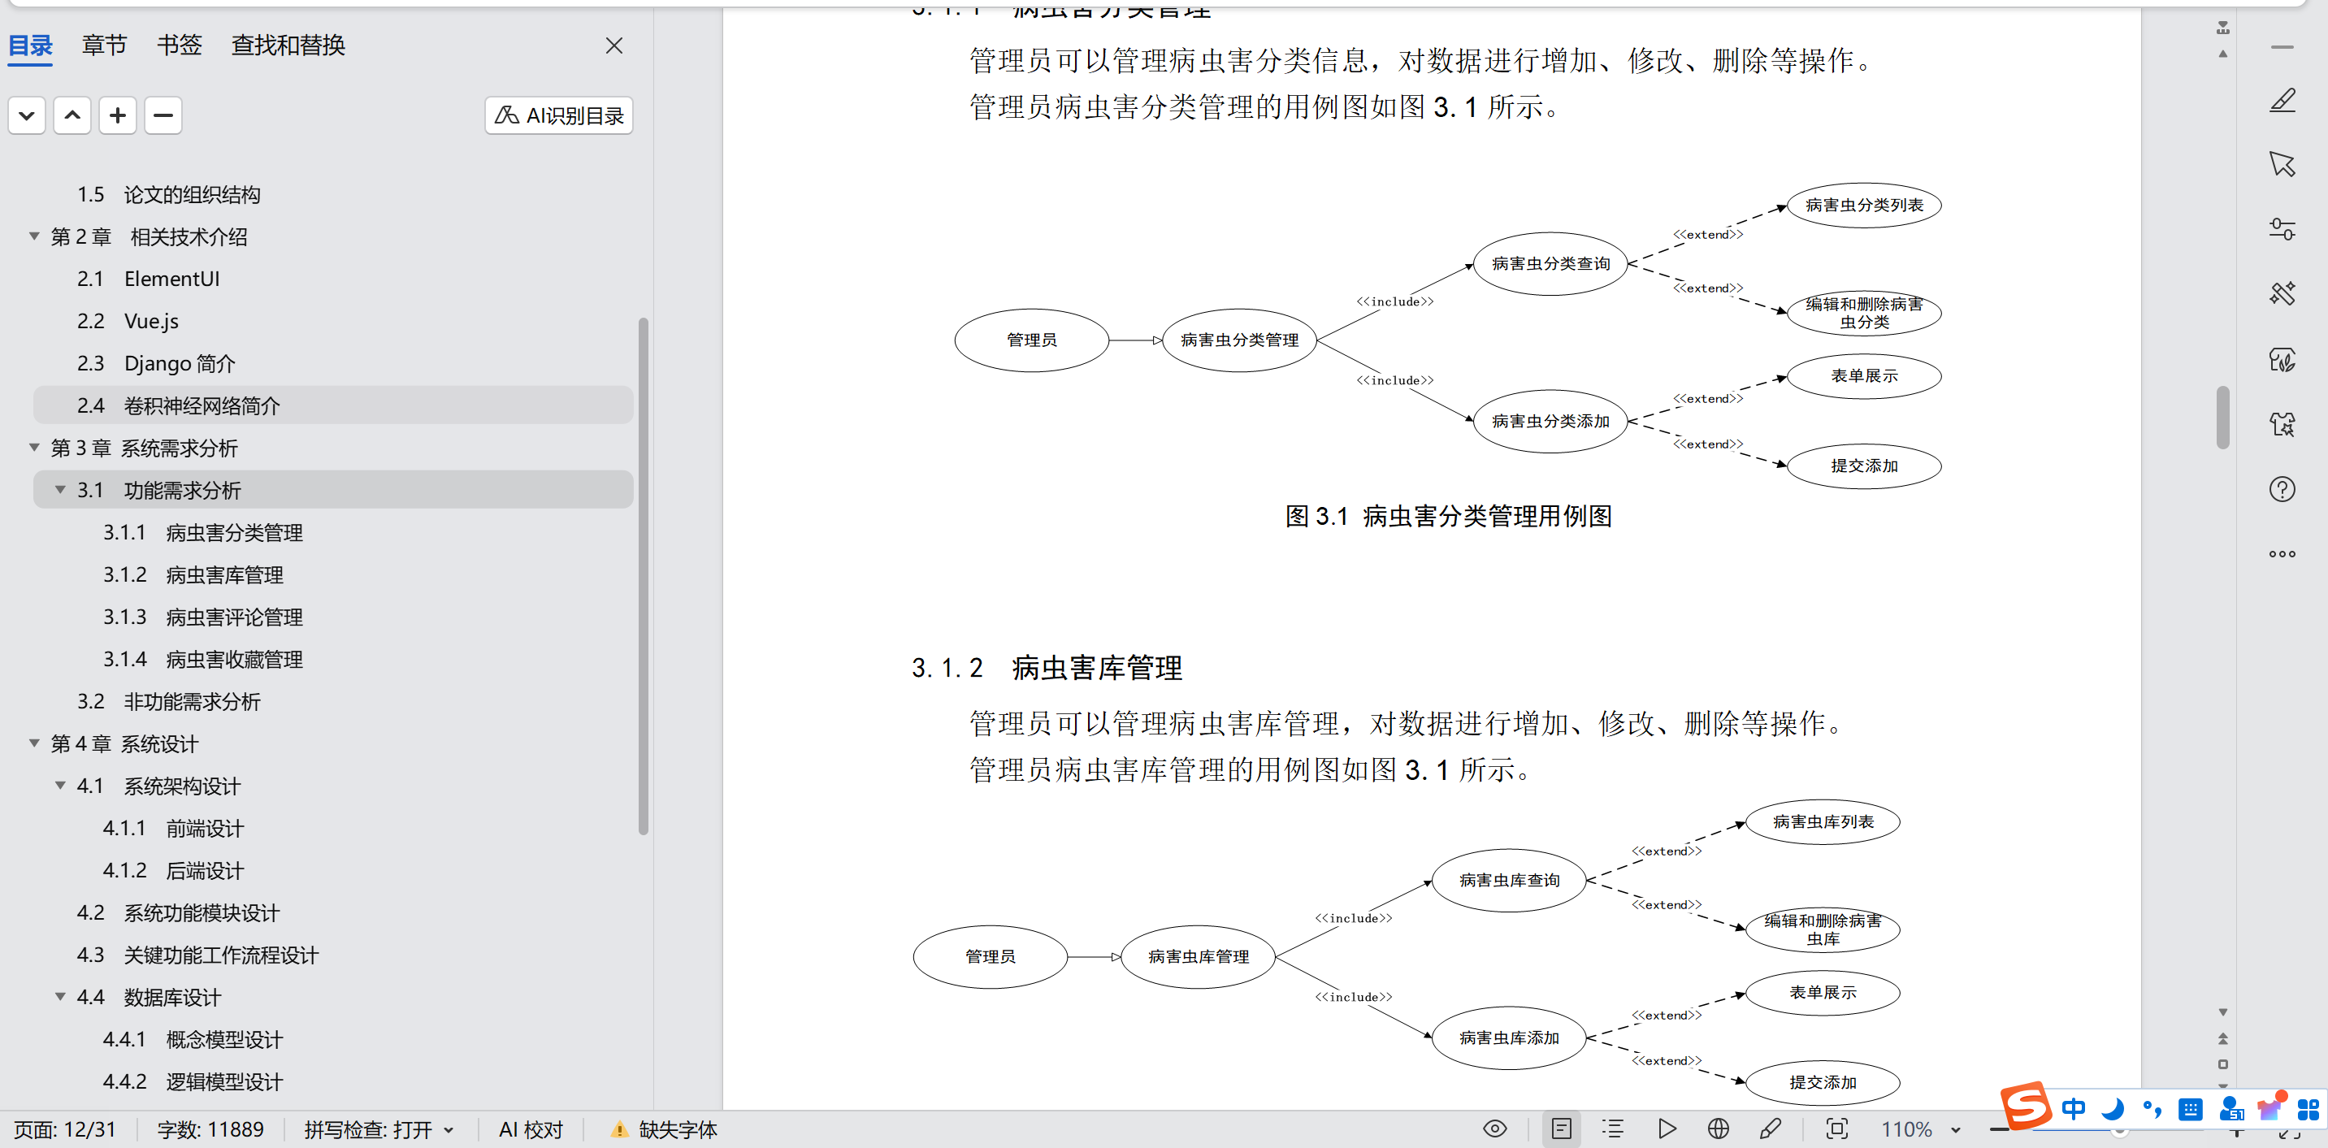Click the Sogou input S logo

tap(2025, 1105)
